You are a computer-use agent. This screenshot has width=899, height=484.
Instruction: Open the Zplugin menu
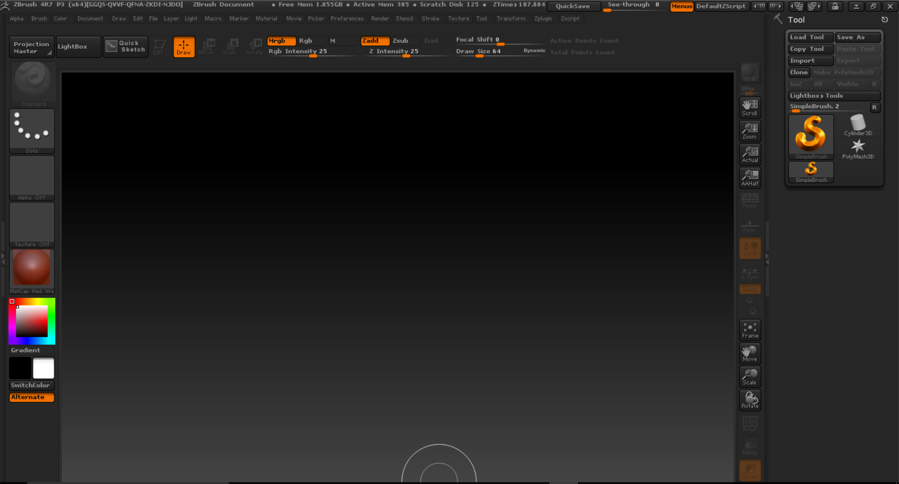coord(543,19)
